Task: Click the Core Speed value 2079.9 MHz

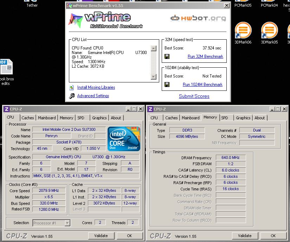Action: 49,190
